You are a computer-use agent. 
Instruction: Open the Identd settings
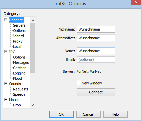point(18,36)
